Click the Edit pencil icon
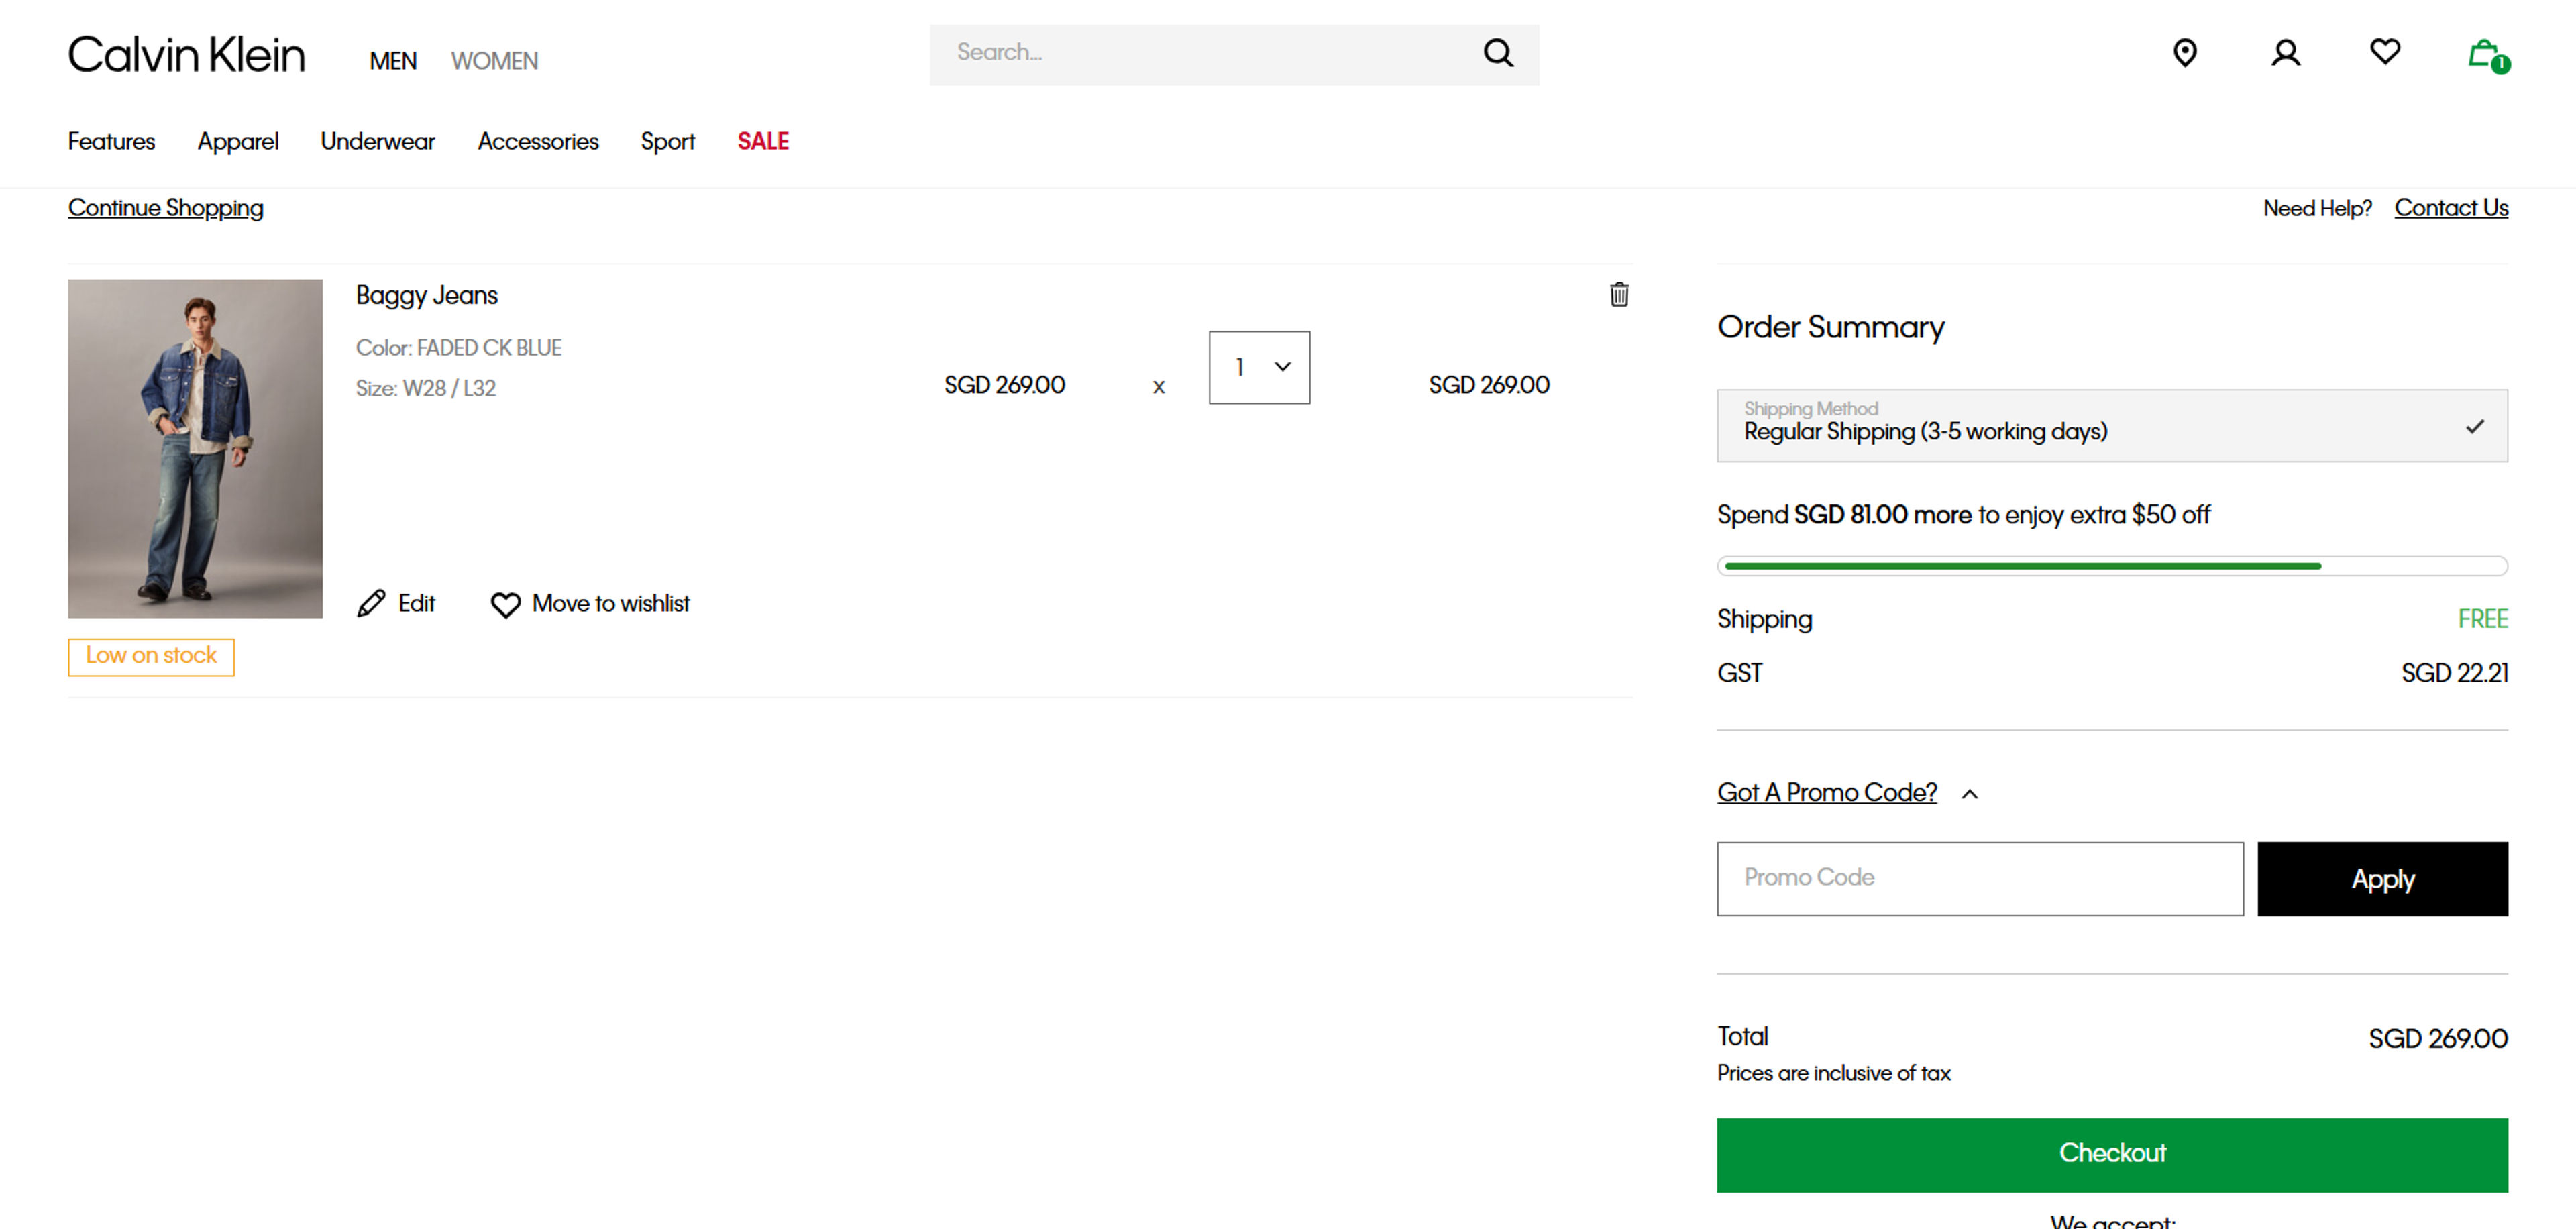The width and height of the screenshot is (2576, 1229). (371, 603)
